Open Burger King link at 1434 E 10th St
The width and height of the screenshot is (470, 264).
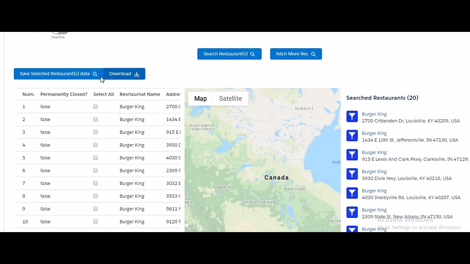(x=374, y=133)
